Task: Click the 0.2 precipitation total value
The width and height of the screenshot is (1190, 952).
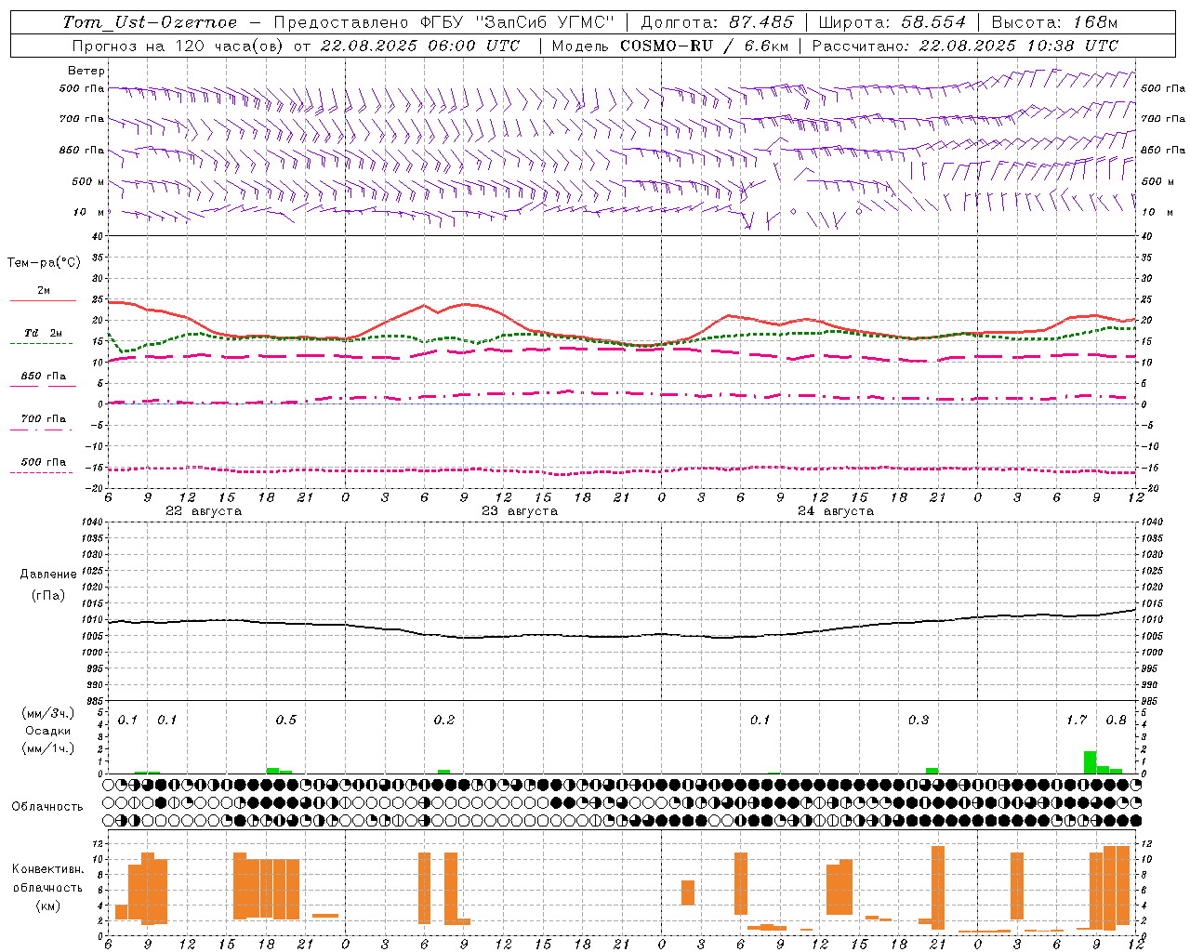Action: click(444, 721)
